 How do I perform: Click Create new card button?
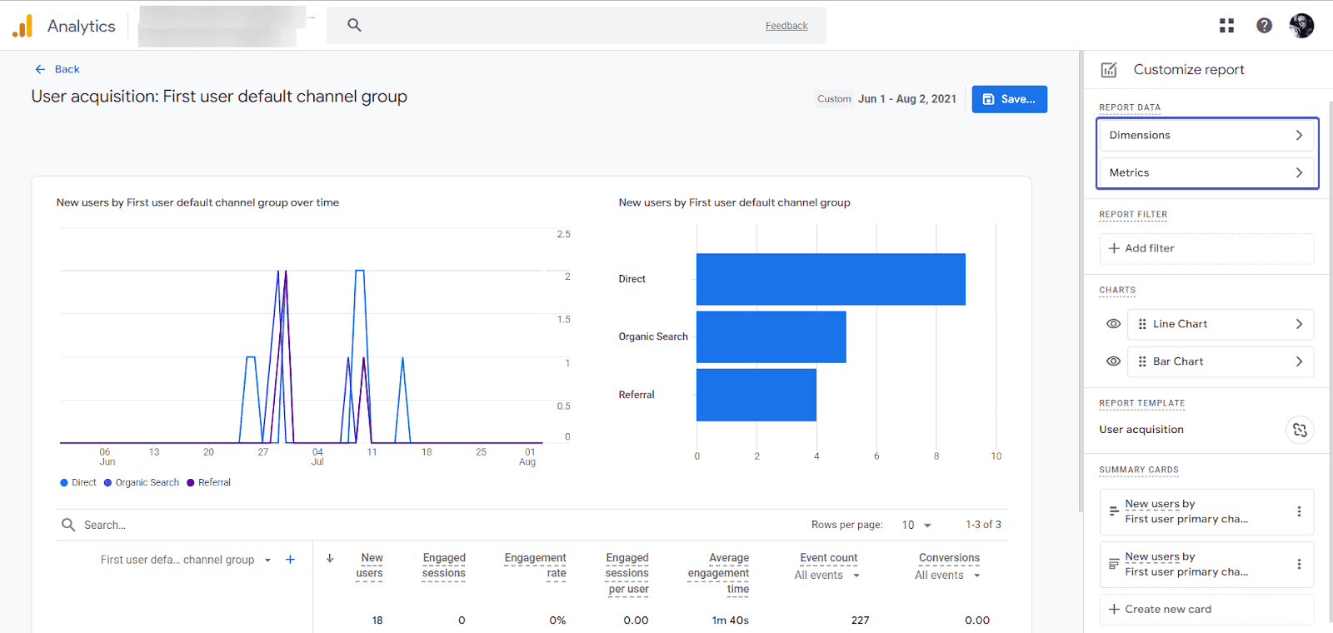tap(1207, 609)
